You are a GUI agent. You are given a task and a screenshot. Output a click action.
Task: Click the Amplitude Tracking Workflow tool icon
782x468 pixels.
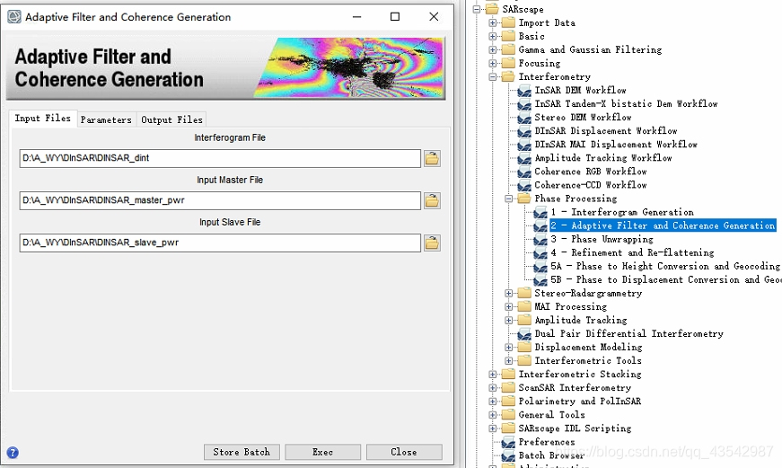tap(524, 158)
